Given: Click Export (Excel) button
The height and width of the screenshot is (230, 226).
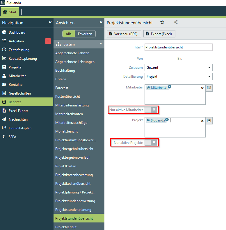Looking at the screenshot, I should pos(159,34).
